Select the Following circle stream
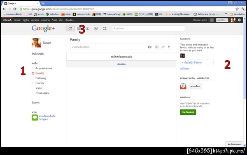 [39, 78]
